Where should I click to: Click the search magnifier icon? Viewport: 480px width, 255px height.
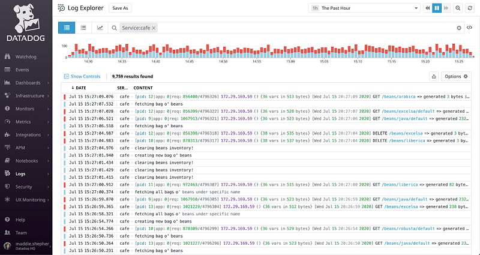click(114, 28)
